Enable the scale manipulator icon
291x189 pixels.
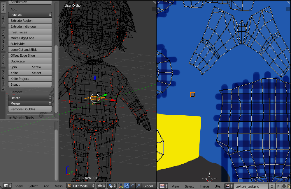pos(138,186)
